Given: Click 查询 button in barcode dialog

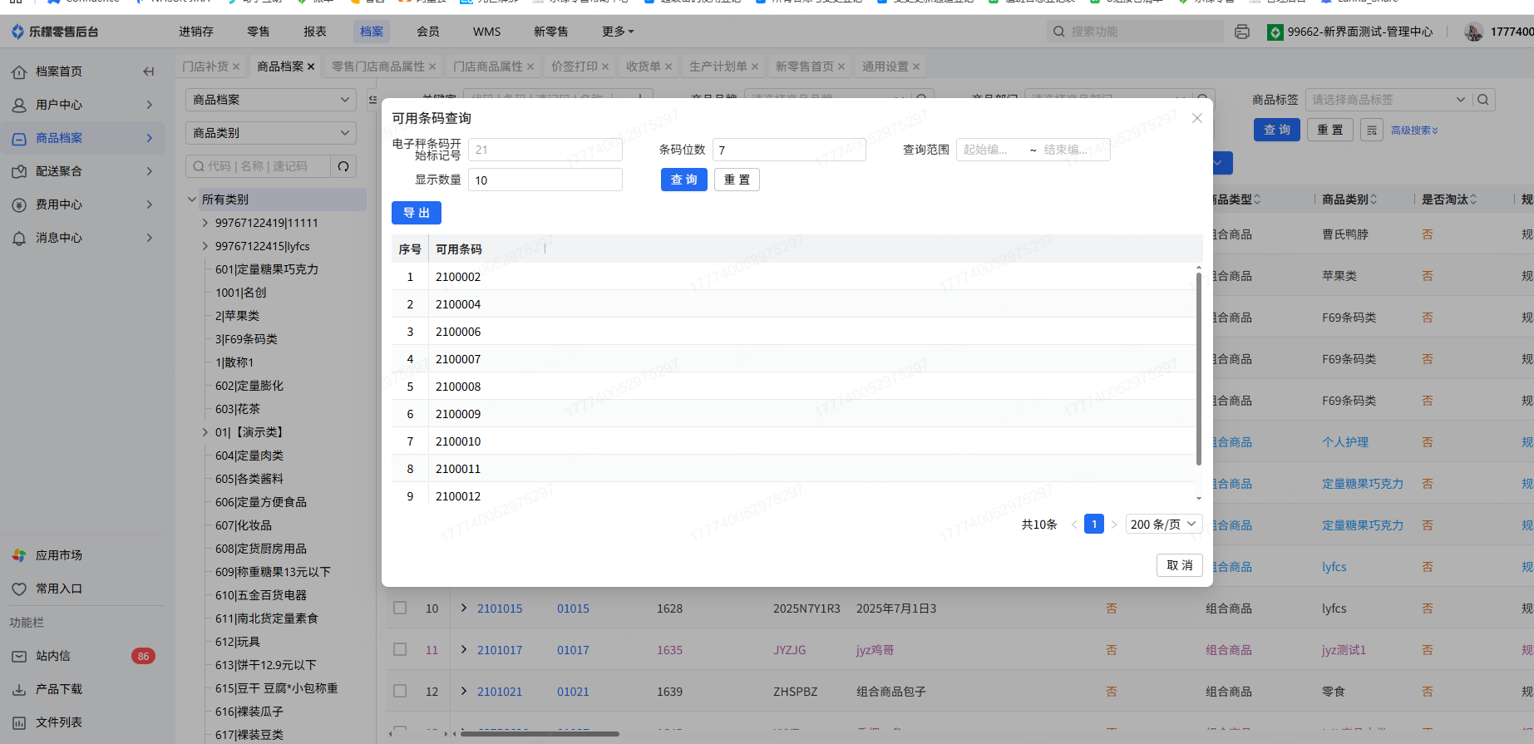Looking at the screenshot, I should pos(684,180).
